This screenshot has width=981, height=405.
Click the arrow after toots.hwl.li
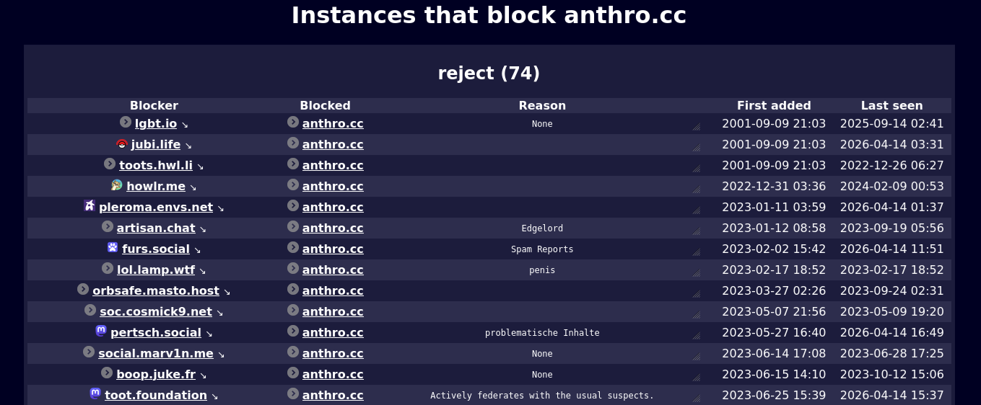[201, 166]
